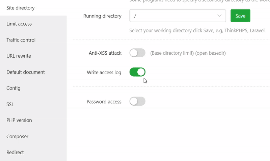Select the Default document tab
Viewport: 270px width, 161px height.
[x=26, y=72]
